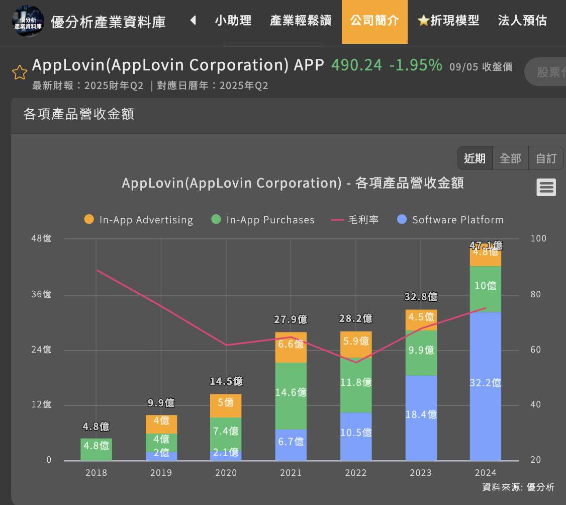Click the 2018 x-axis year label

pyautogui.click(x=96, y=472)
